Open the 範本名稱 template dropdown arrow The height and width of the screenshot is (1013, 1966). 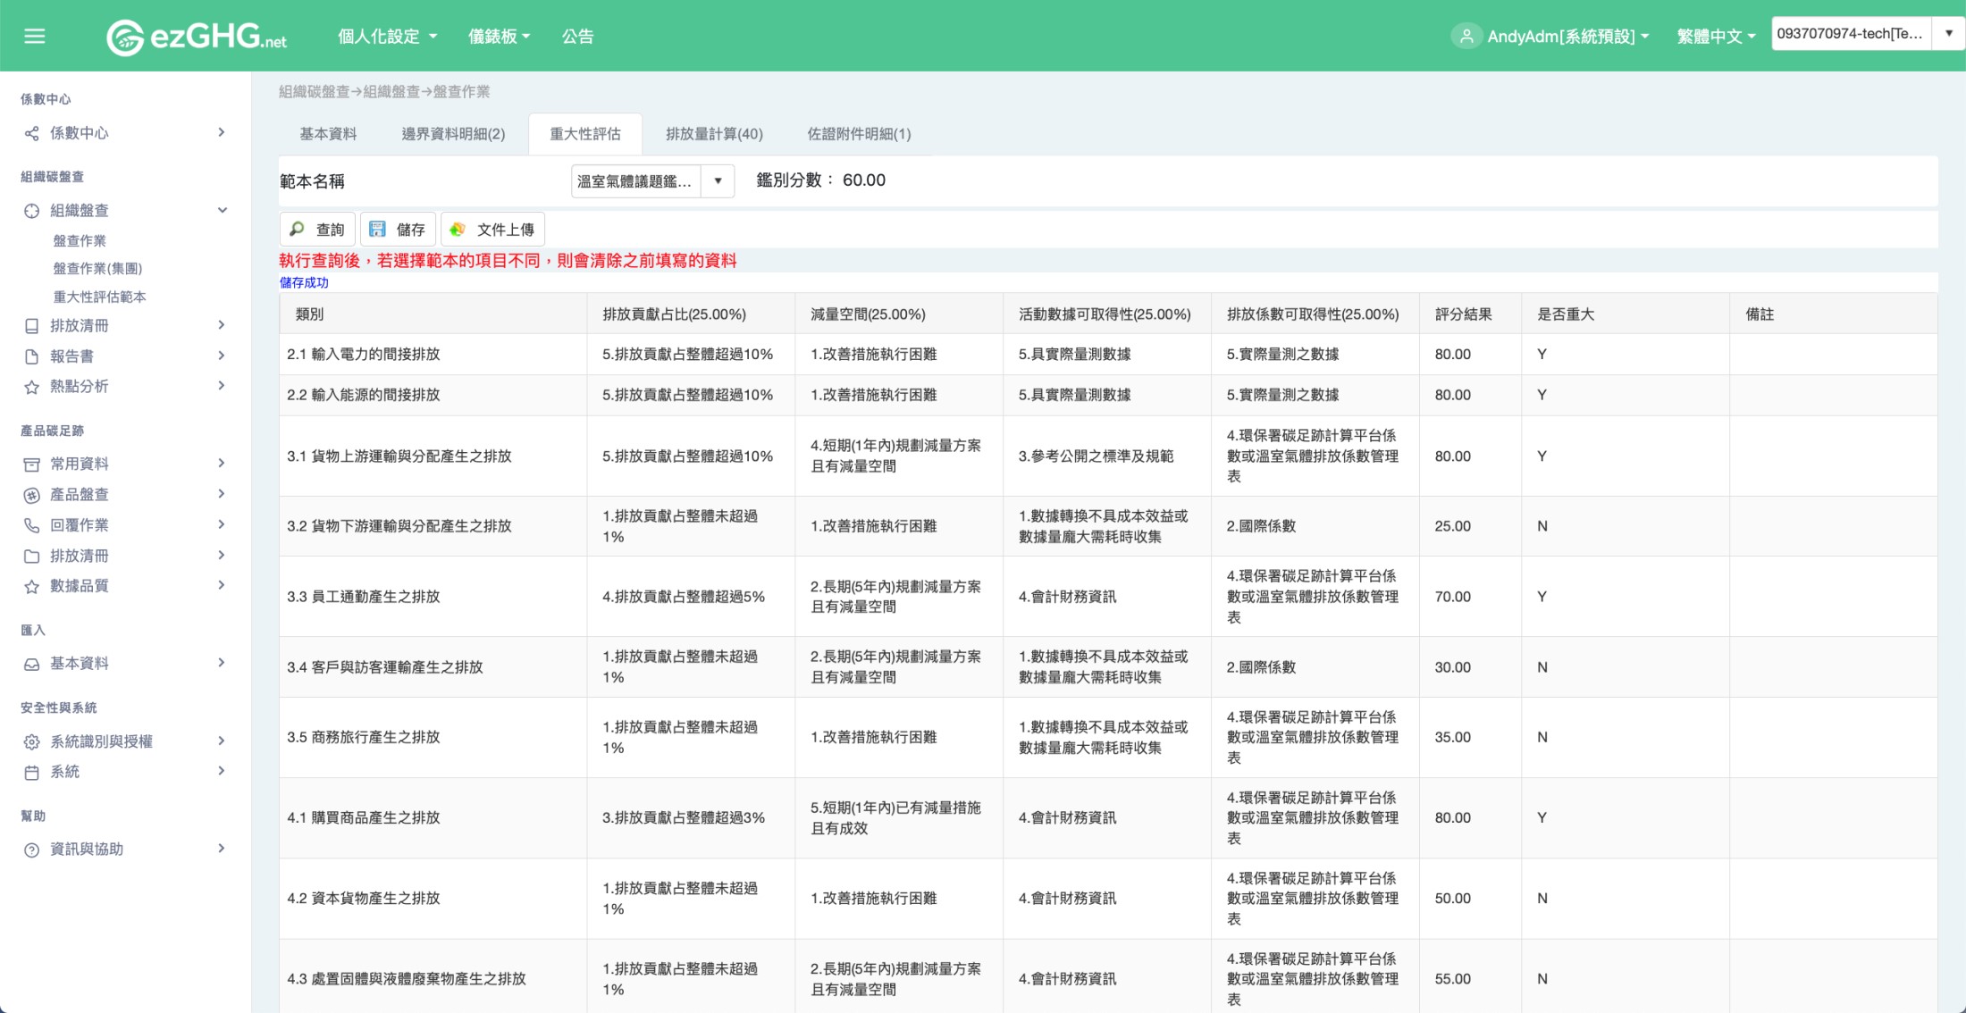pos(718,181)
